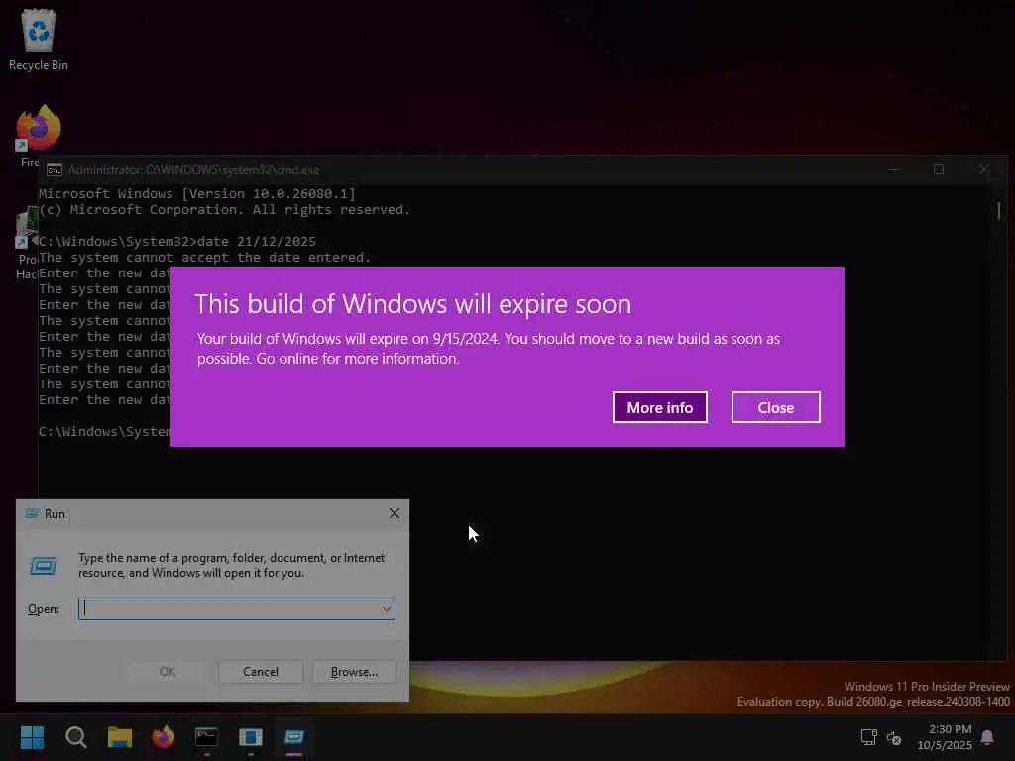The image size is (1015, 761).
Task: Close the Windows expiry warning dialog
Action: (775, 407)
